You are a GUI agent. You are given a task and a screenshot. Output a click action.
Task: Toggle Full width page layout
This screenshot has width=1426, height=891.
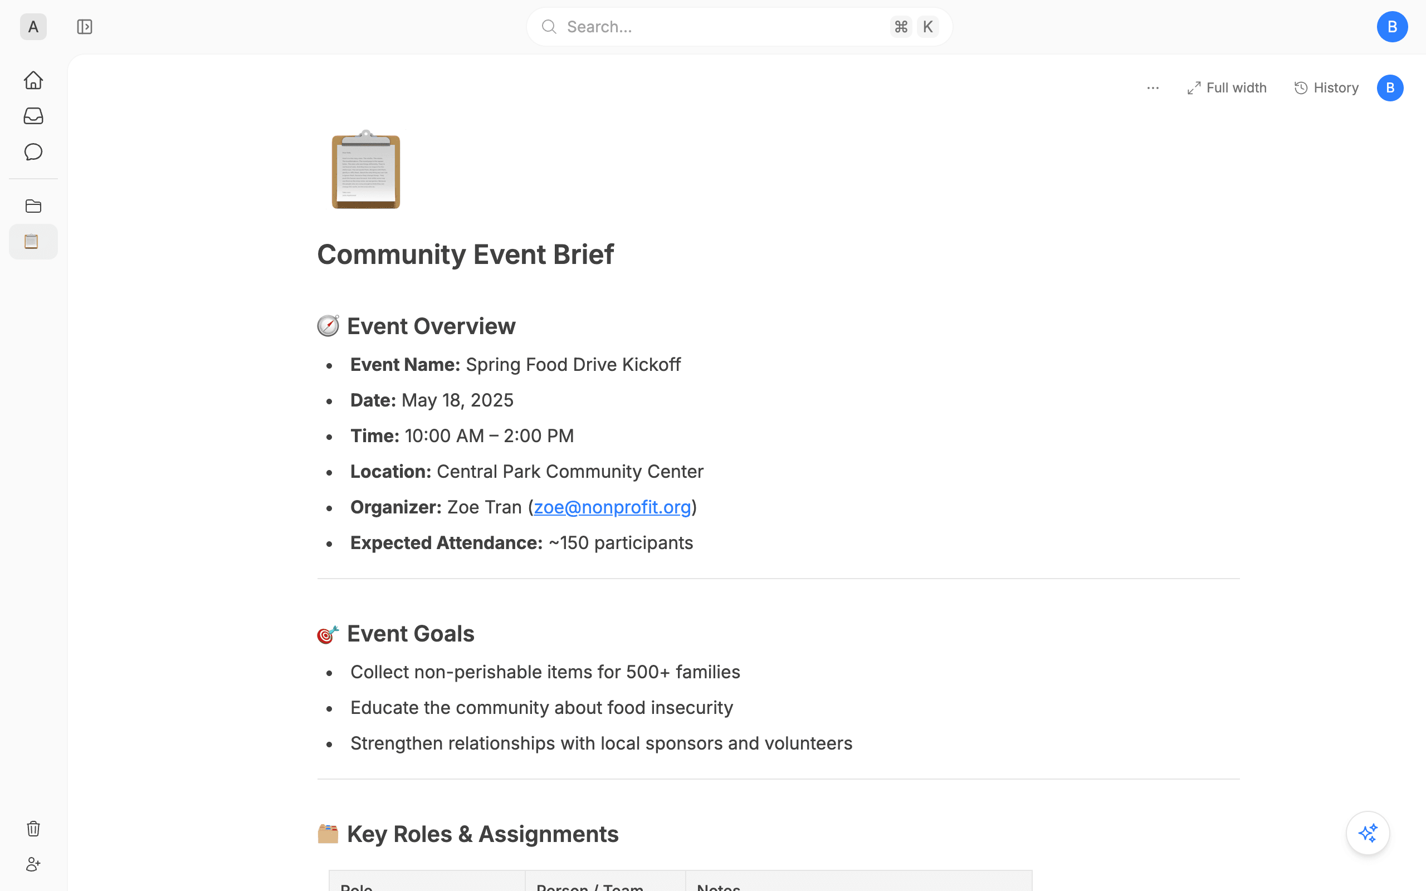[1227, 88]
